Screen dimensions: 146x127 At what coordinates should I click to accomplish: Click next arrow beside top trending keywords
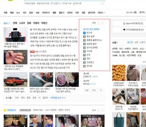(103, 4)
